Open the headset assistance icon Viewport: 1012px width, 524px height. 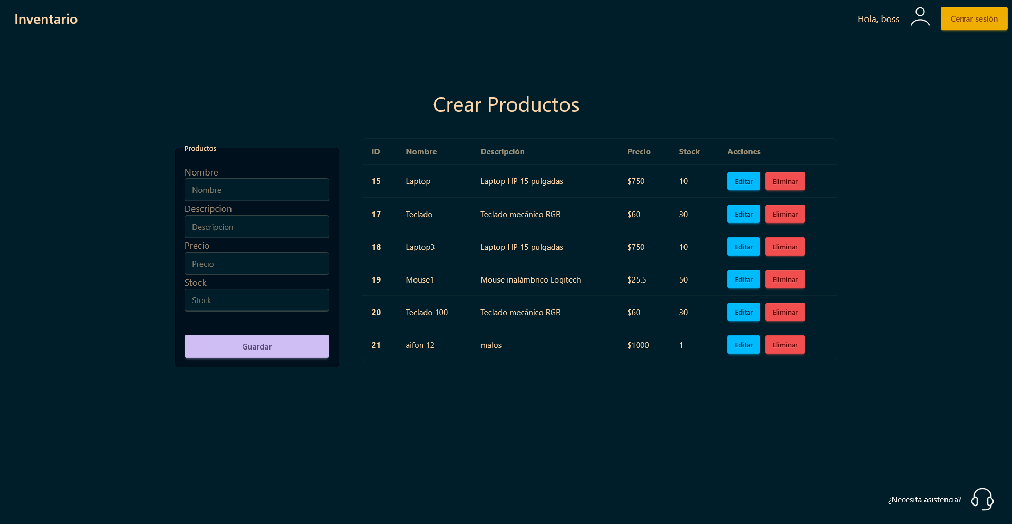pos(982,499)
